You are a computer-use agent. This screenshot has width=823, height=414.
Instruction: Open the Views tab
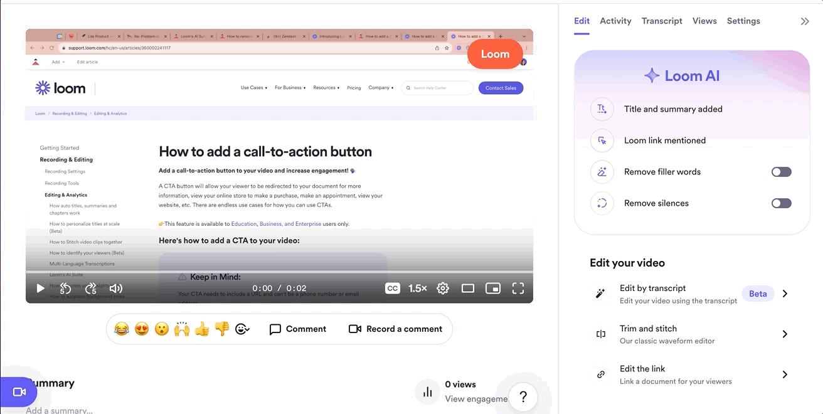tap(704, 21)
